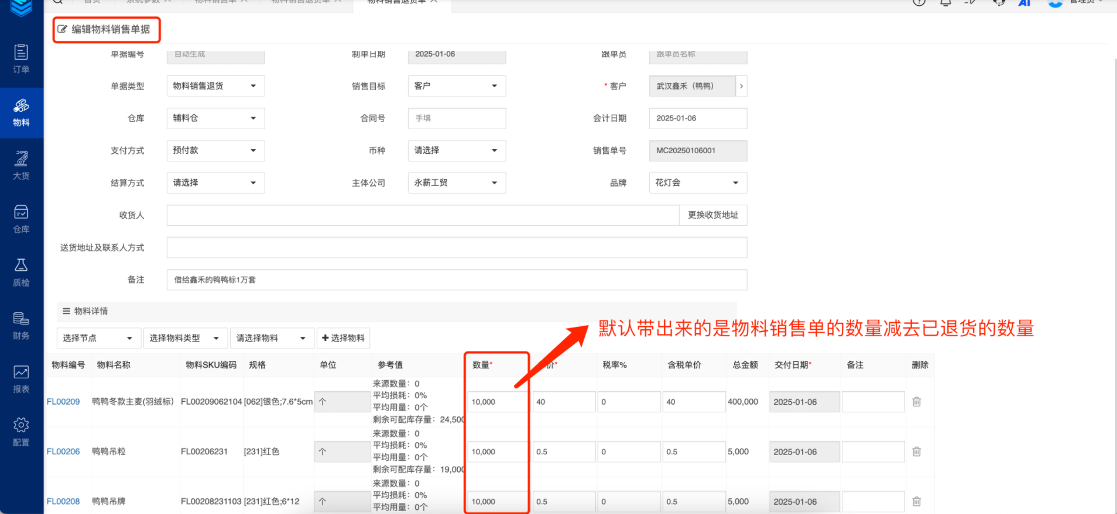Image resolution: width=1117 pixels, height=514 pixels.
Task: Click the 交付日期 field in FL00206 row
Action: (x=804, y=451)
